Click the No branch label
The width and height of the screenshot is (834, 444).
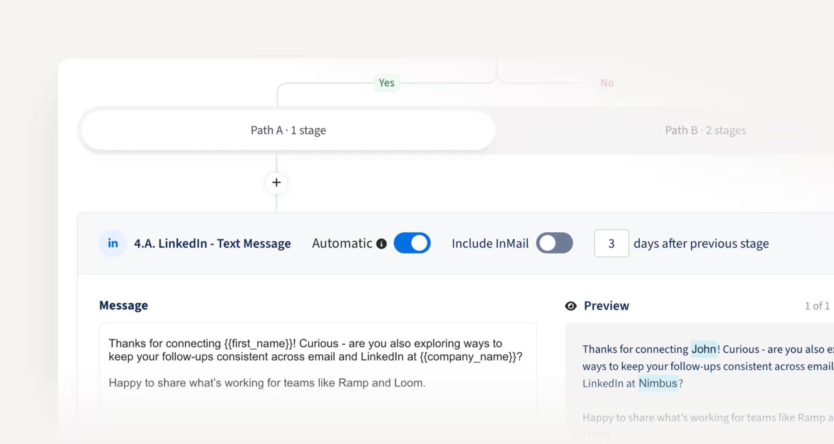coord(607,83)
